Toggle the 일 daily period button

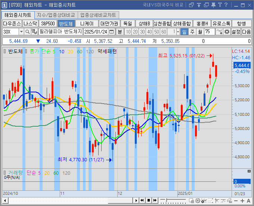(x=185, y=32)
